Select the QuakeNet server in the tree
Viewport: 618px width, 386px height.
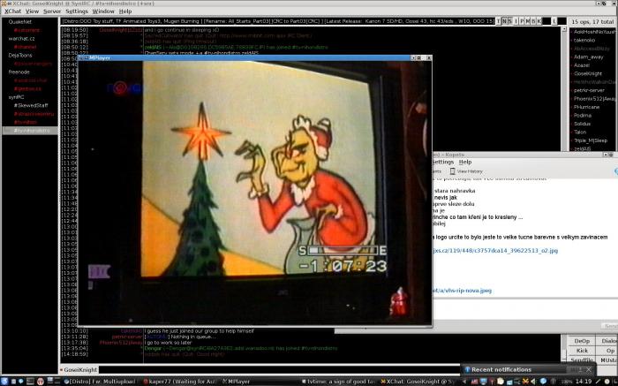pos(19,22)
